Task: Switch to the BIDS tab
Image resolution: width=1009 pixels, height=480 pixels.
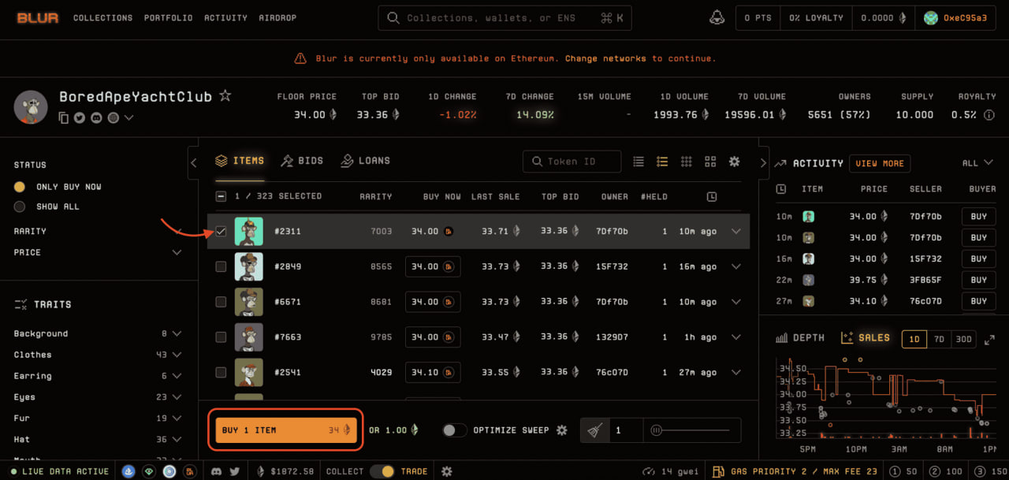Action: pos(302,160)
